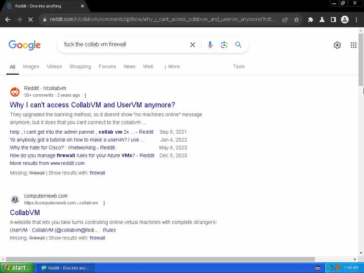
Task: Switch to the Videos search tab
Action: click(54, 66)
